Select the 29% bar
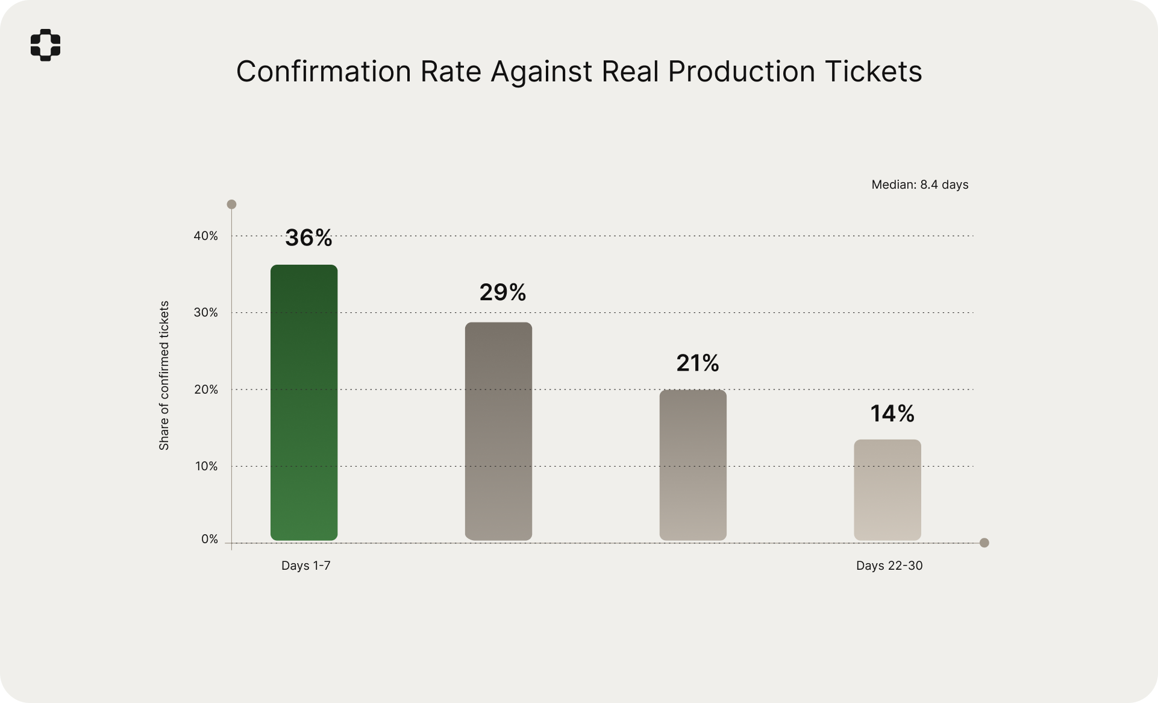The image size is (1158, 703). pos(498,431)
